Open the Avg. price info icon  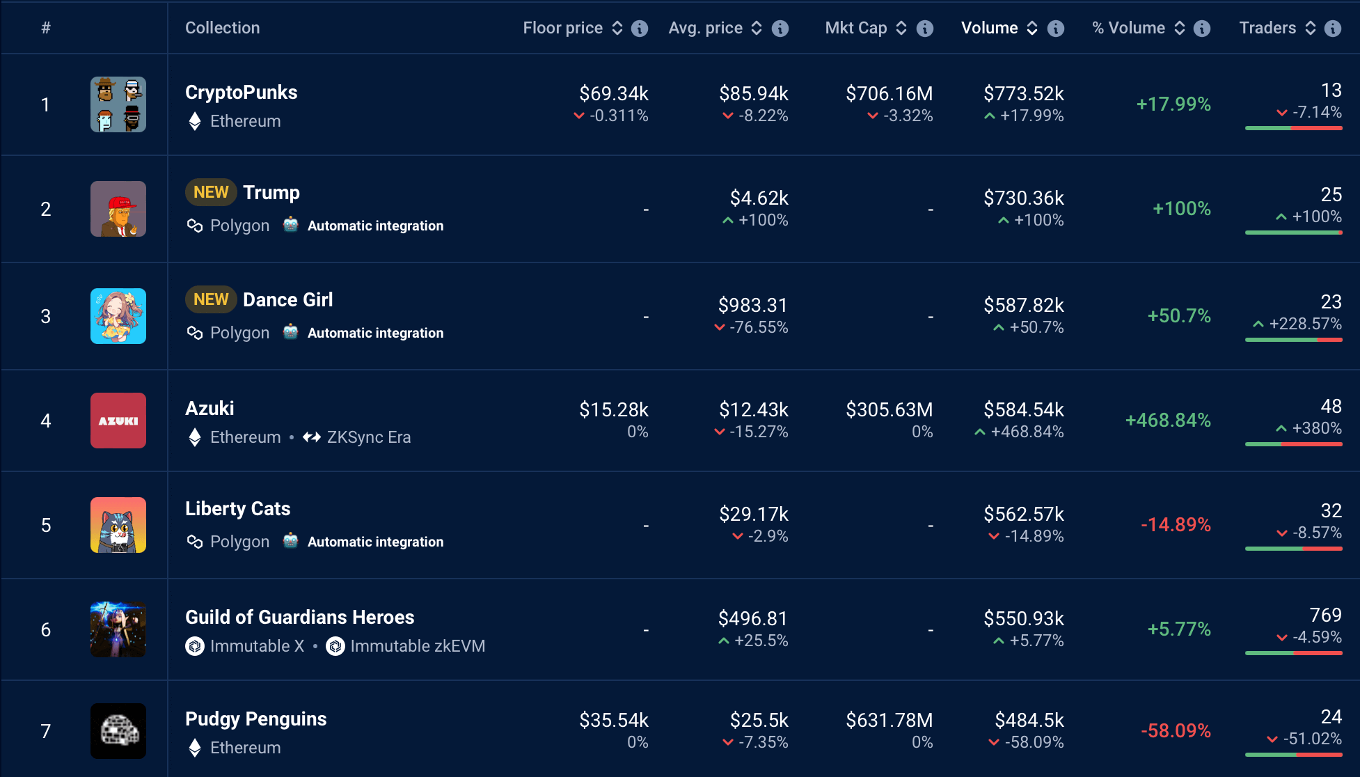pyautogui.click(x=780, y=29)
